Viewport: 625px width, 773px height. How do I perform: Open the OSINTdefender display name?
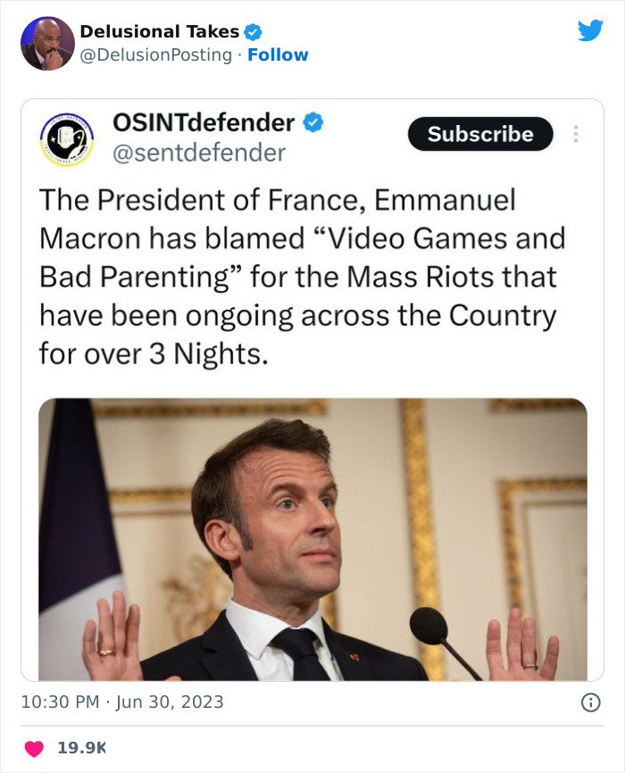pyautogui.click(x=204, y=122)
